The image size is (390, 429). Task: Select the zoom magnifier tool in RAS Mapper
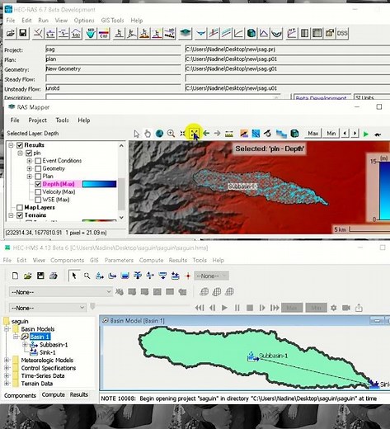171,134
